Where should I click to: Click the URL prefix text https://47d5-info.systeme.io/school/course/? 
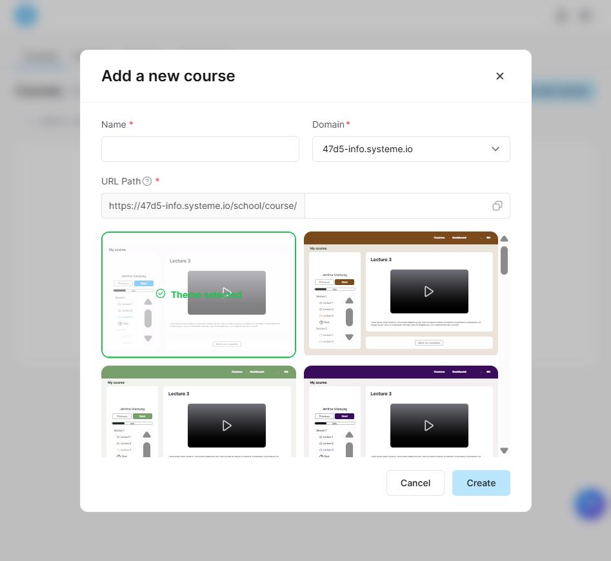[x=203, y=206]
